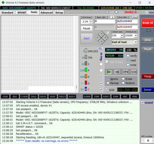This screenshot has height=144, width=154.
Task: Disable the sound checkbox
Action: tap(142, 103)
